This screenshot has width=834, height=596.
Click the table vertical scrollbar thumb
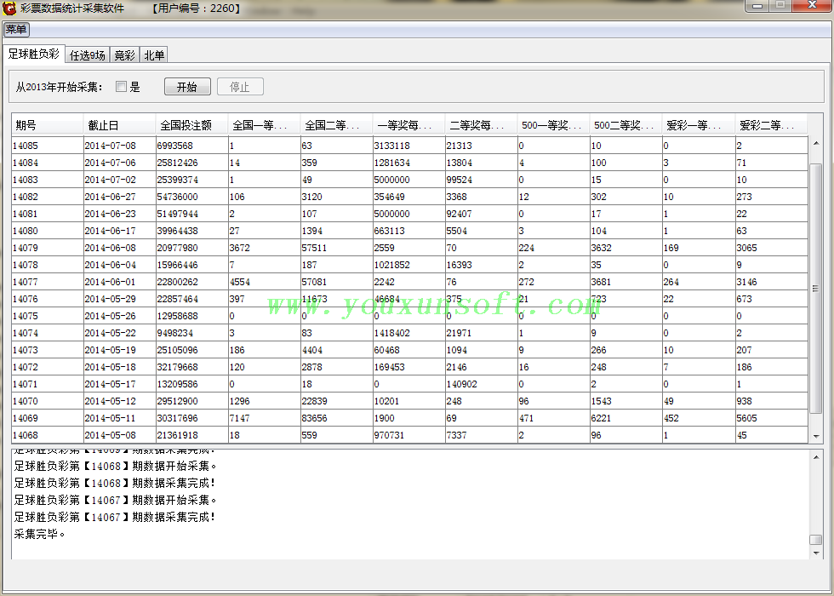pyautogui.click(x=816, y=289)
